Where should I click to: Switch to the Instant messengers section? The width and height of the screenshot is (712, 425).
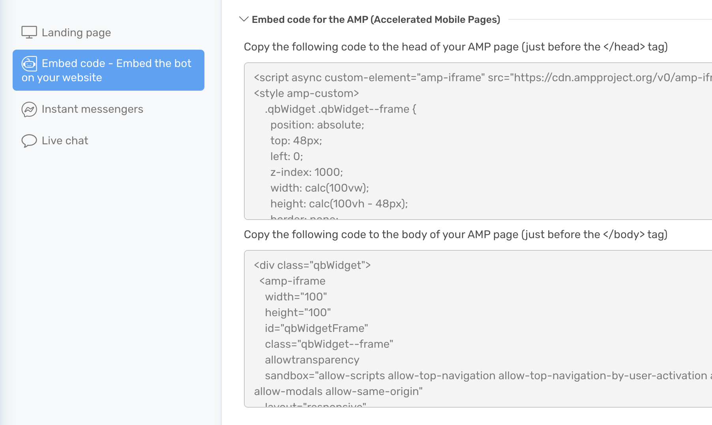point(92,109)
